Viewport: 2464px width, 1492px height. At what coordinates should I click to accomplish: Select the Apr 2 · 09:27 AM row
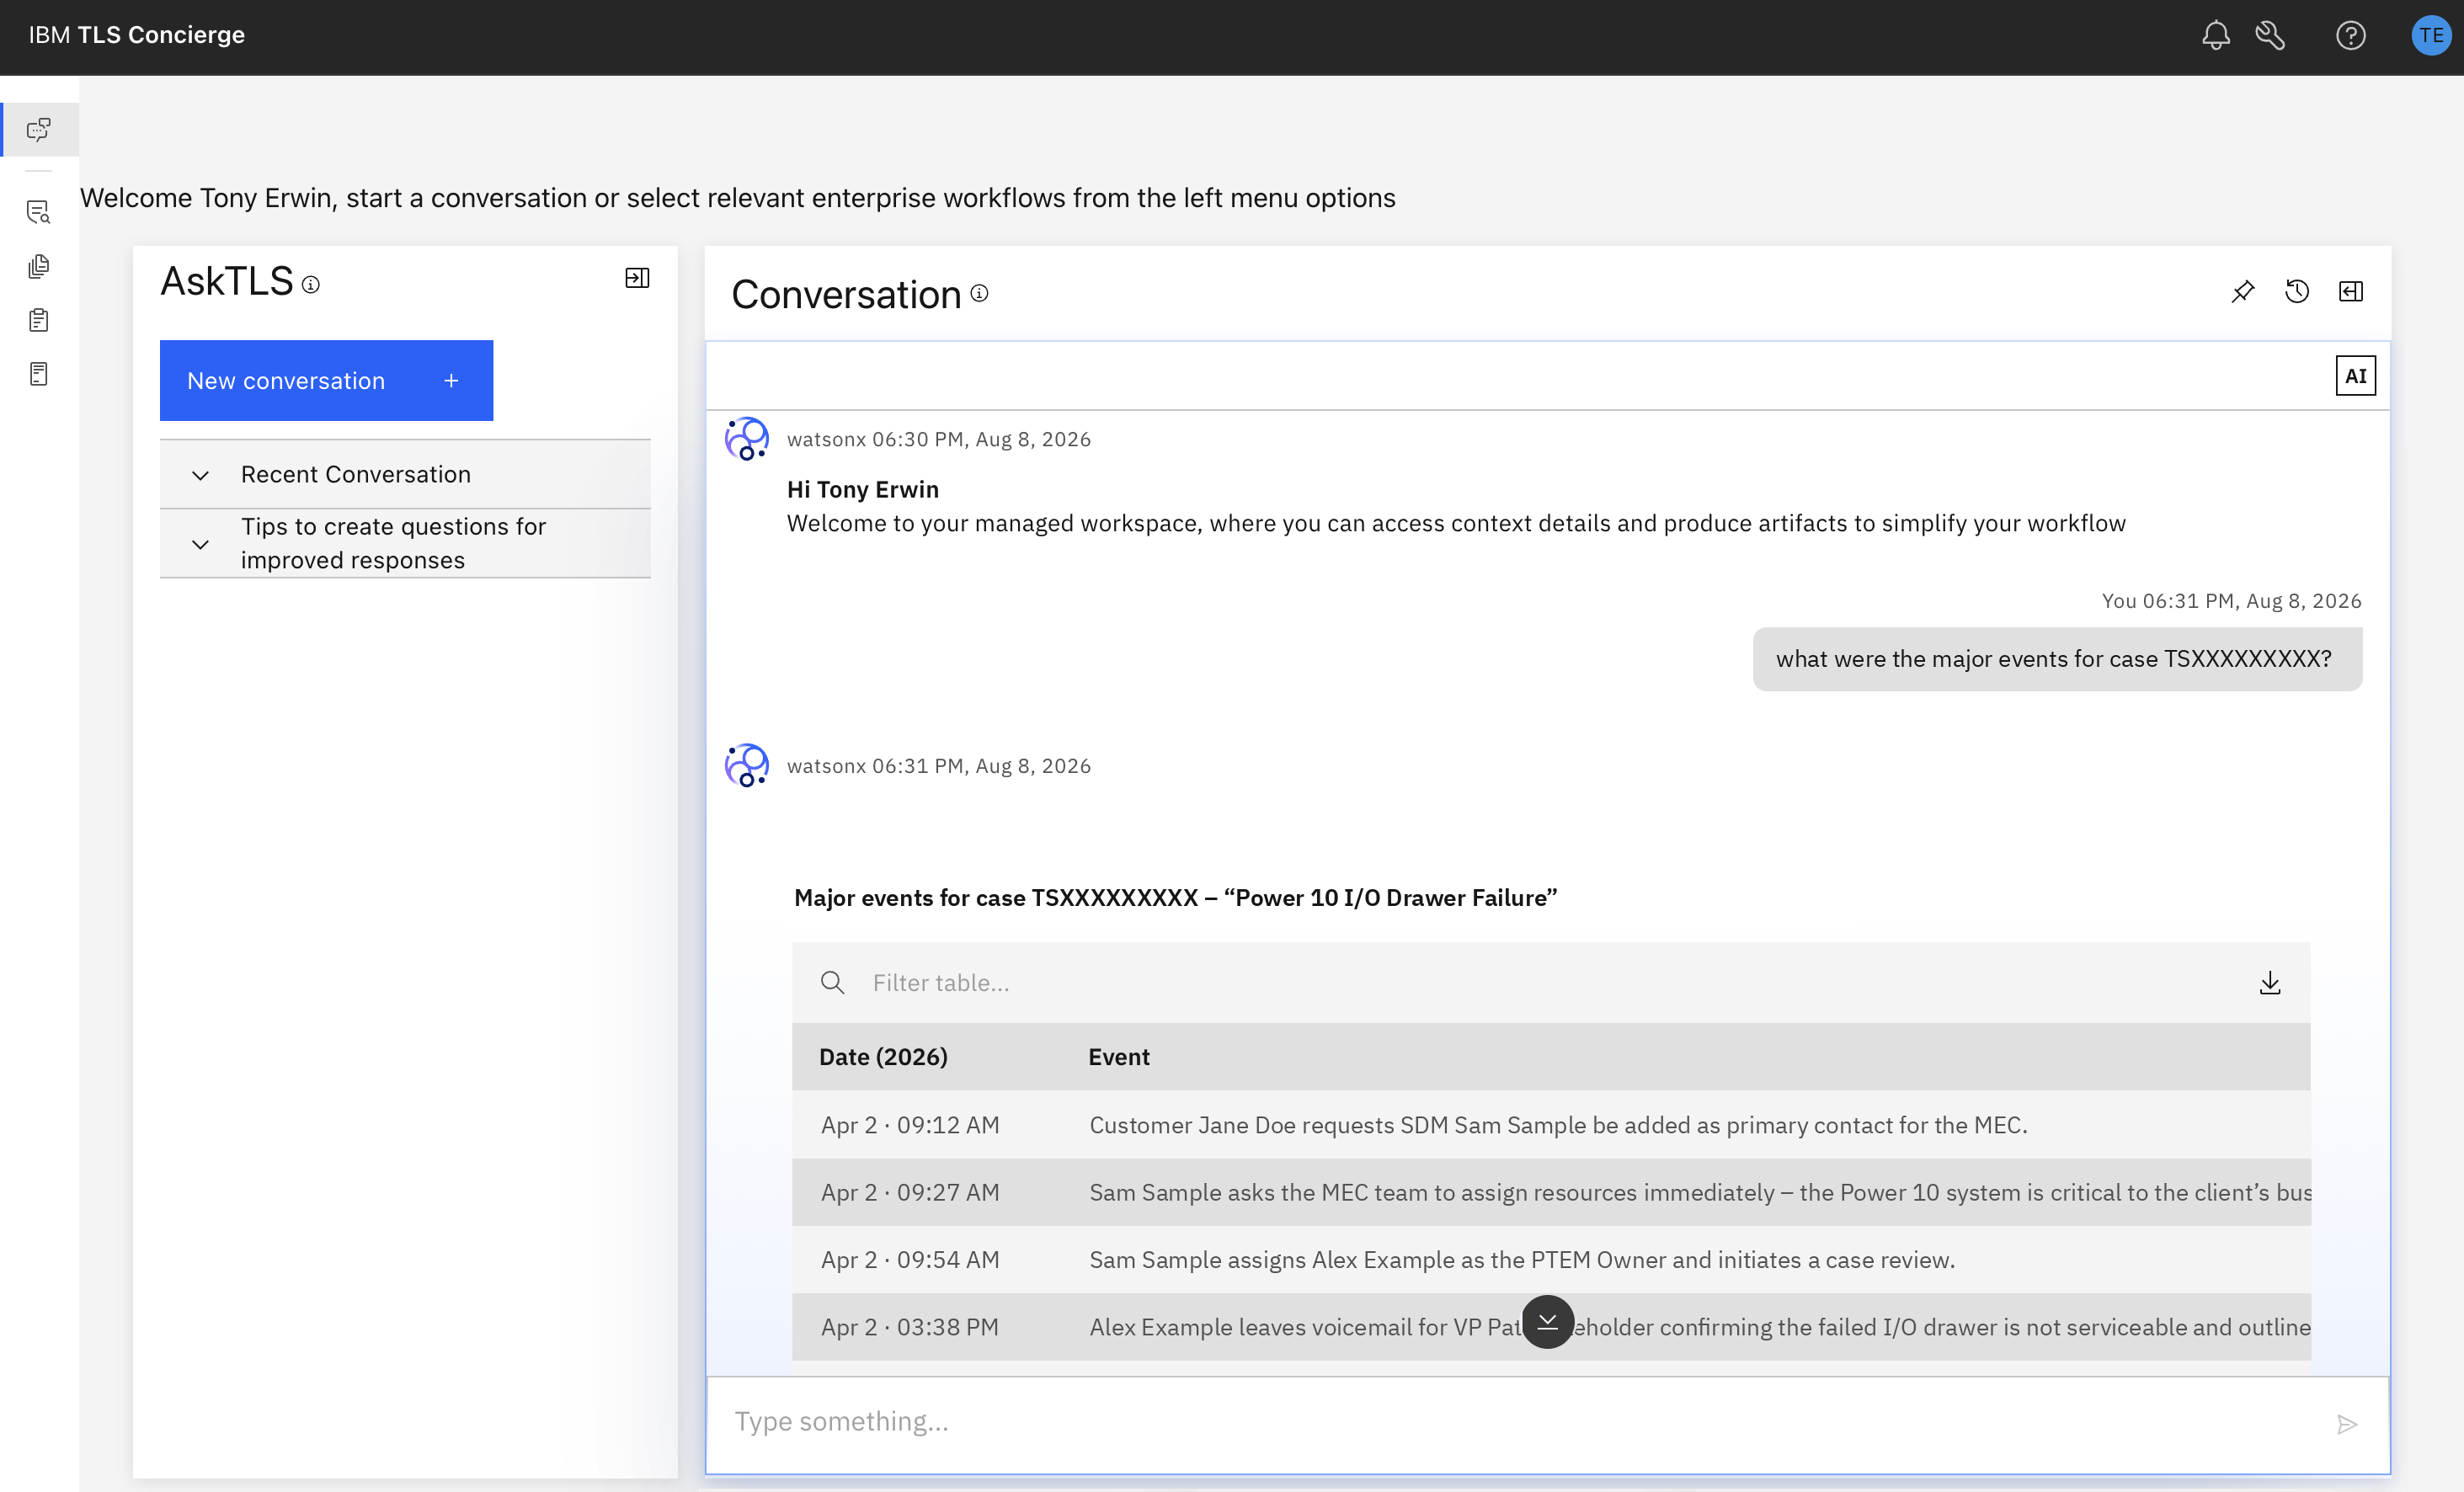point(1551,1193)
